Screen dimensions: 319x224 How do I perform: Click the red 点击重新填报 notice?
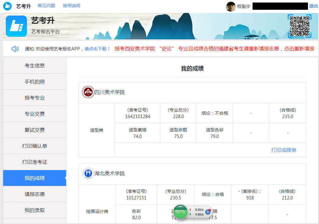[x=299, y=49]
